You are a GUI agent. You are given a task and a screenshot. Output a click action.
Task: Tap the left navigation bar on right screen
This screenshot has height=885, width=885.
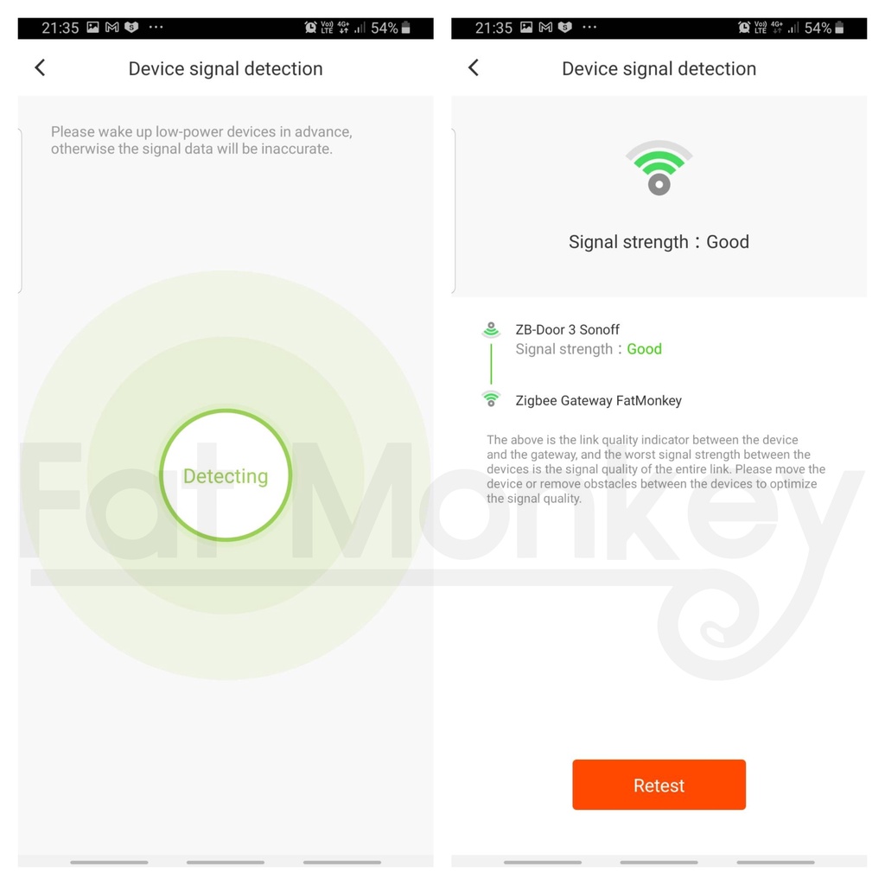(x=543, y=863)
